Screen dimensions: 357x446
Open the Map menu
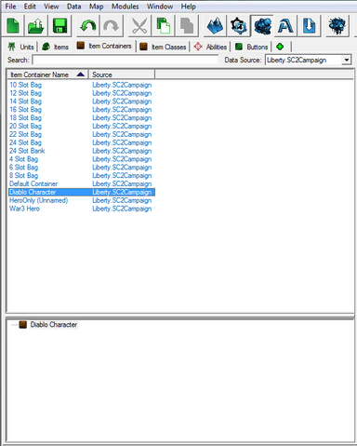tap(97, 7)
